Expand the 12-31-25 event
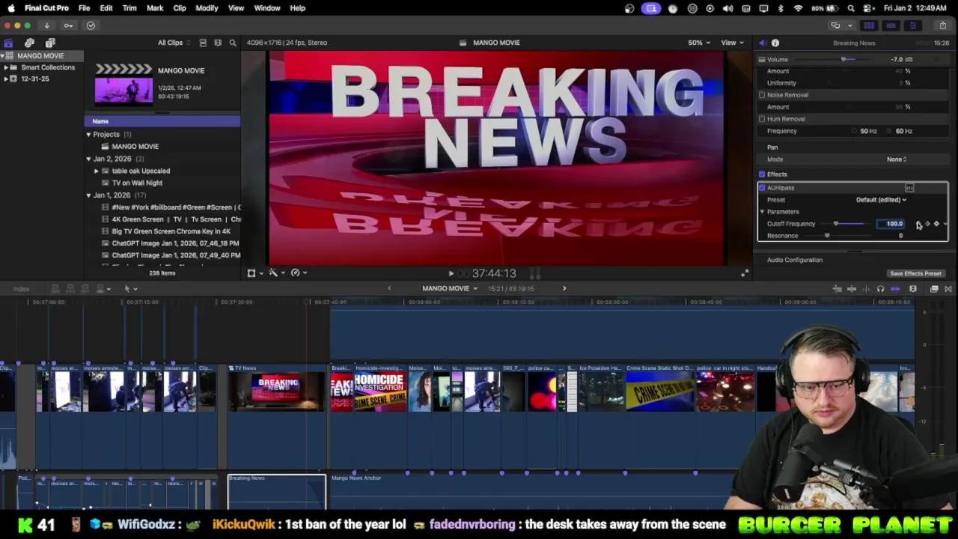The width and height of the screenshot is (958, 539). (6, 79)
